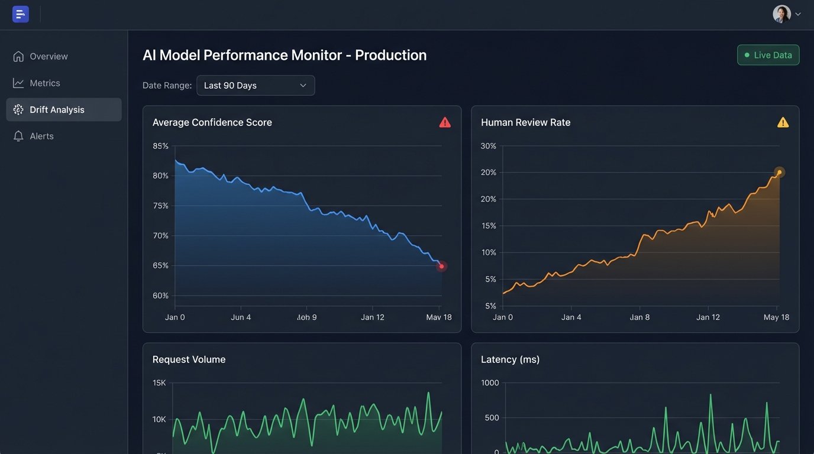Click orange endpoint marker on Human Review chart
The image size is (814, 454).
coord(779,173)
